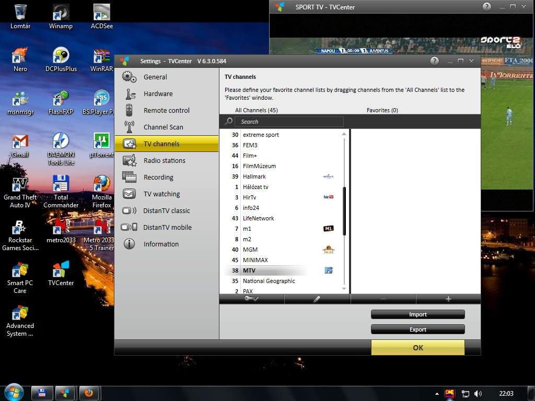The width and height of the screenshot is (535, 401).
Task: Open DCPlusPlus desktop icon
Action: pos(61,60)
